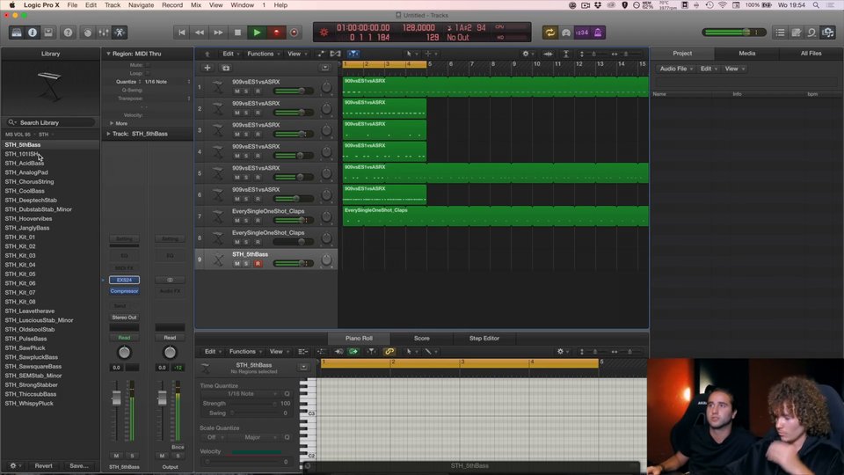
Task: Open the Tracks area View menu
Action: click(296, 54)
